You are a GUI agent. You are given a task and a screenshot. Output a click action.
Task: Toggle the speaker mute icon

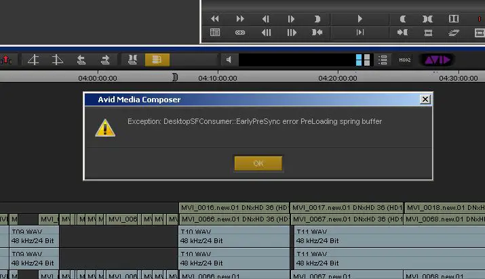229,60
